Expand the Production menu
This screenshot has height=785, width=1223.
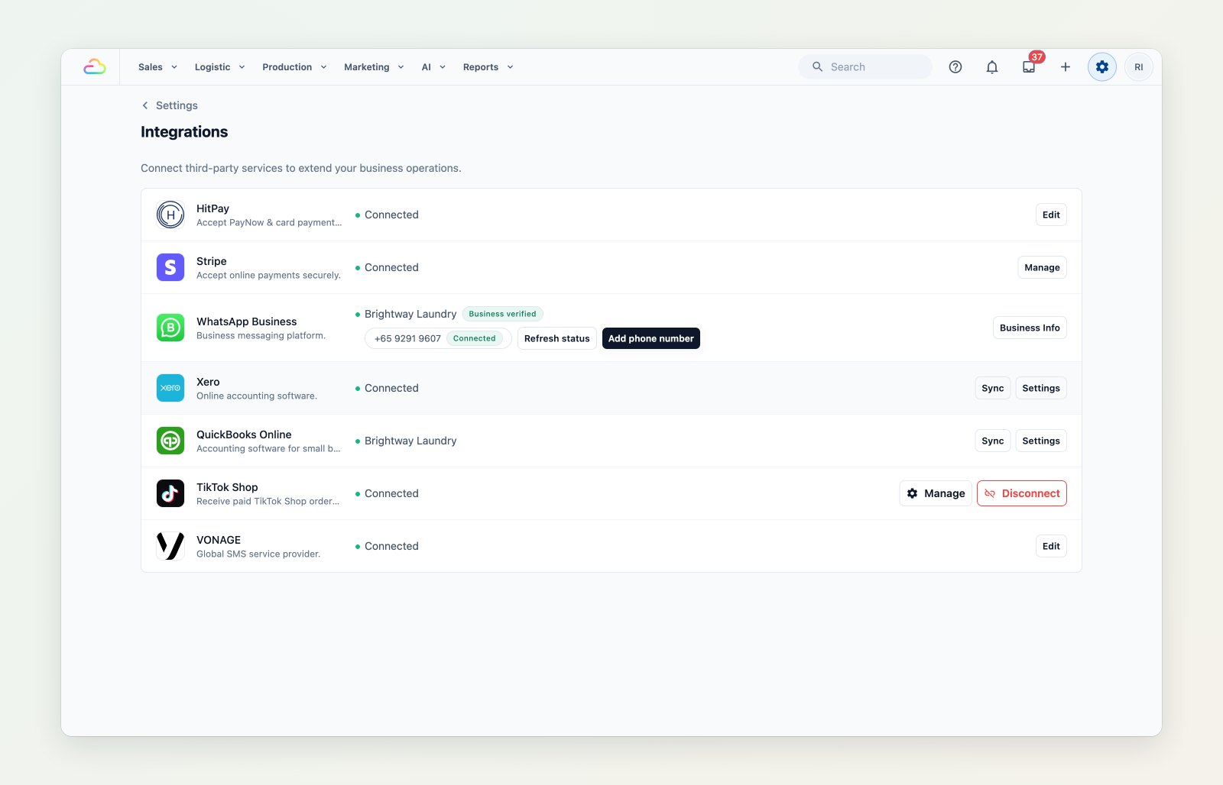pyautogui.click(x=294, y=67)
